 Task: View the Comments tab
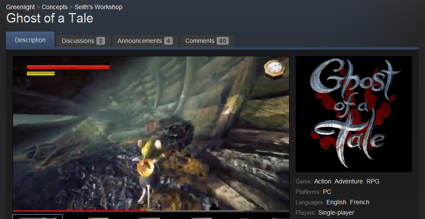click(x=207, y=41)
